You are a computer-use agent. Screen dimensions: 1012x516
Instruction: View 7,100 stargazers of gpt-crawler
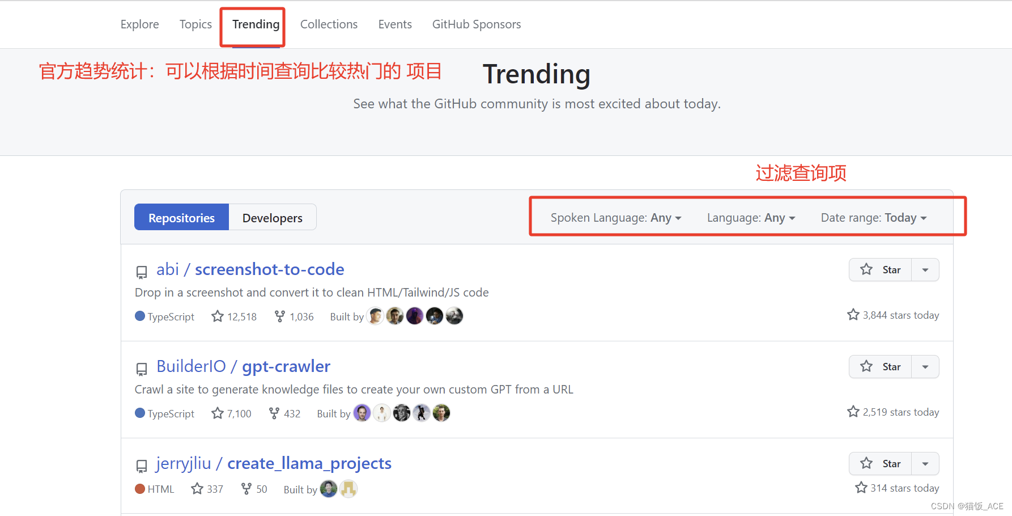[x=231, y=413]
